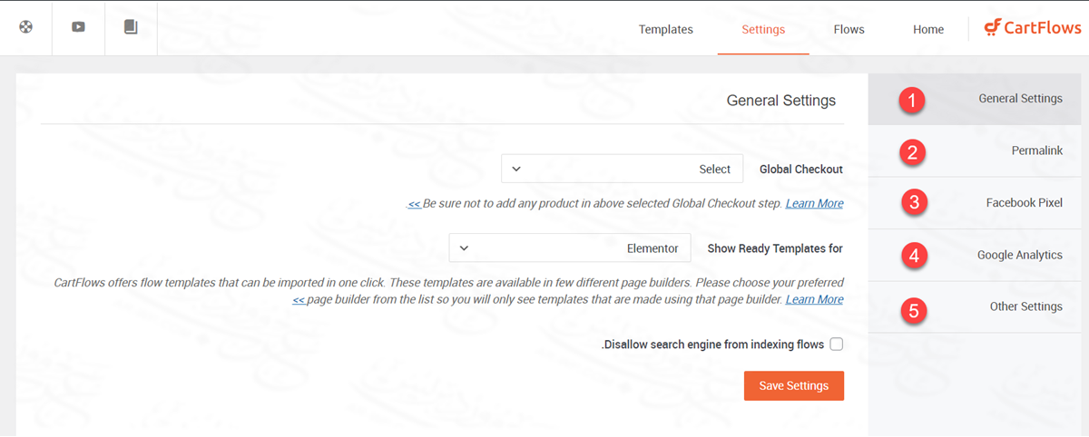The image size is (1089, 437).
Task: Click the support lifebuoy icon
Action: point(25,27)
